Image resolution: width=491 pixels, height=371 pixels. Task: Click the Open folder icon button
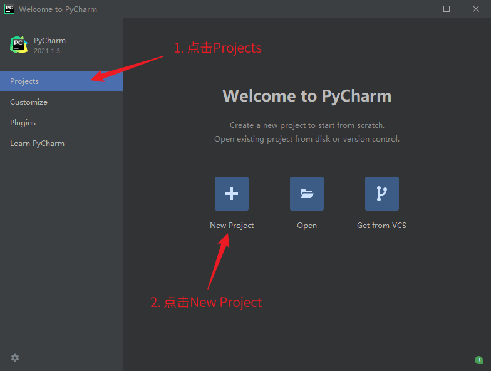pos(306,194)
